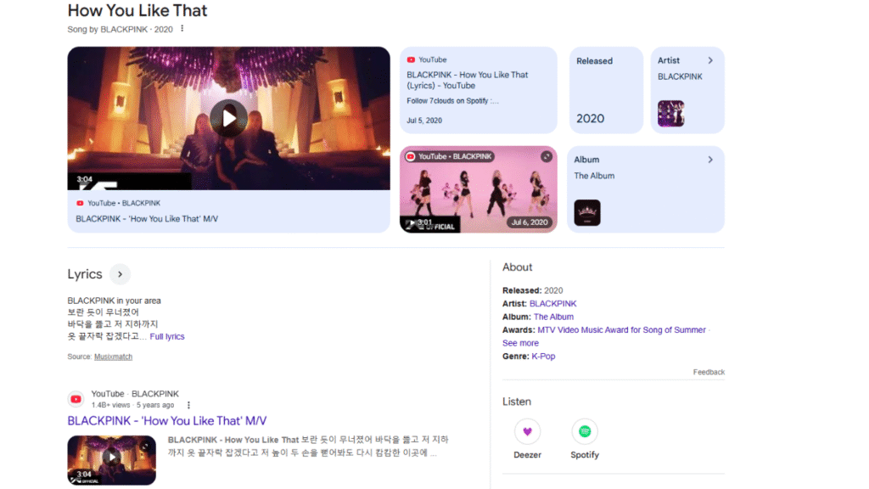
Task: Listen on Deezer icon
Action: point(527,431)
